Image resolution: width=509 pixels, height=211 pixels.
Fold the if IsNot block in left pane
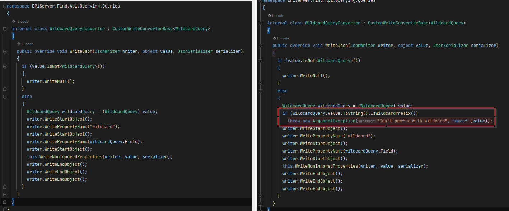click(4, 66)
